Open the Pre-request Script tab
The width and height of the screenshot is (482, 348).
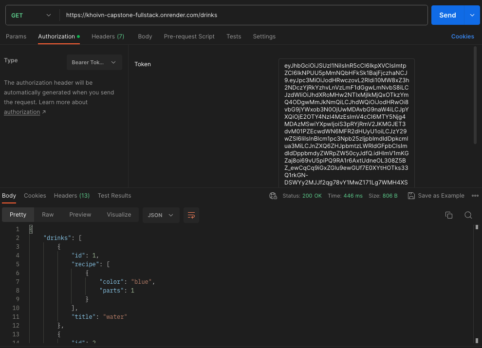189,37
